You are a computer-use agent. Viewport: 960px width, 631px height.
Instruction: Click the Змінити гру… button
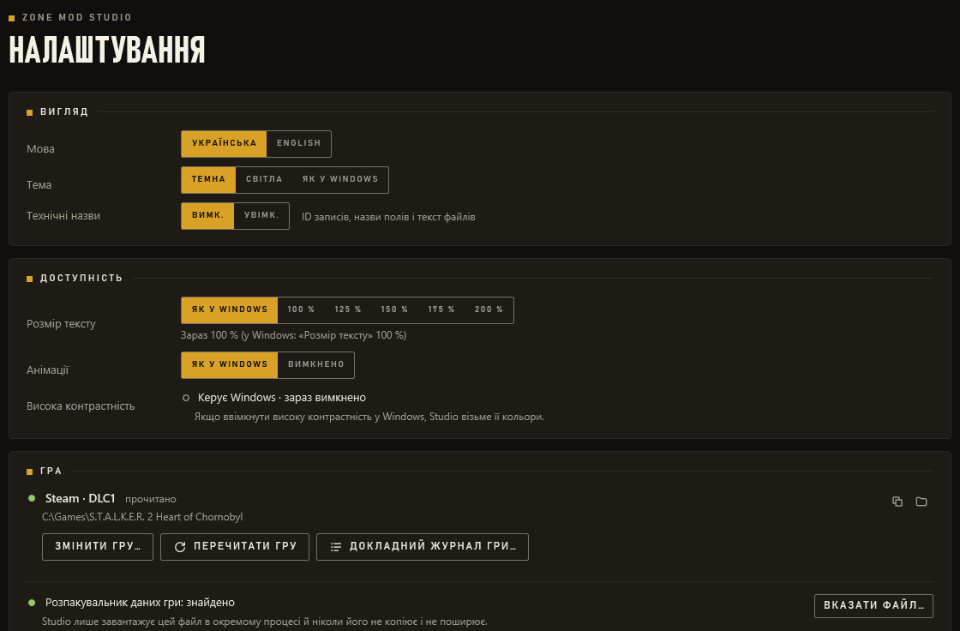98,546
